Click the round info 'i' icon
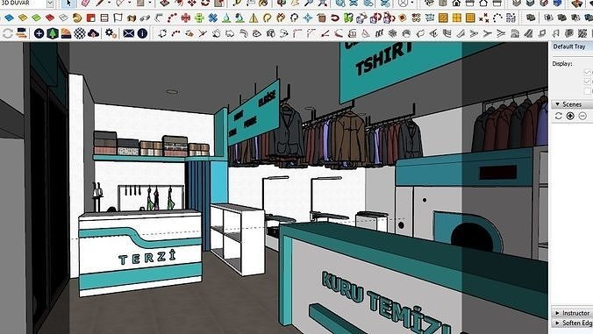Screen dimensions: 593x334 point(142,33)
